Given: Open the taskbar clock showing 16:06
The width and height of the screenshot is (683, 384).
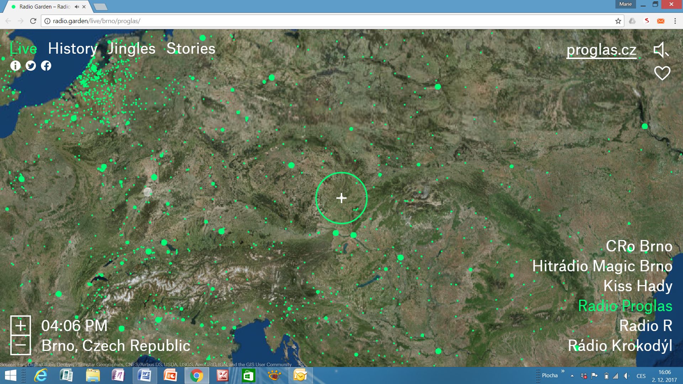Looking at the screenshot, I should click(665, 376).
